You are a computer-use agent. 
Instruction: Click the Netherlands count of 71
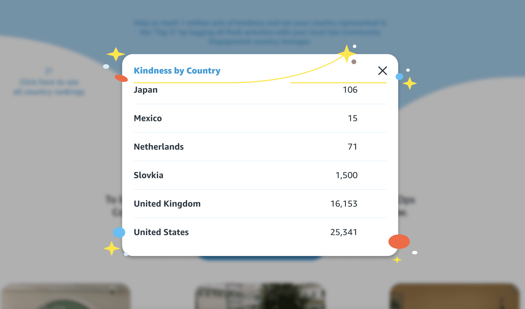[x=352, y=147]
